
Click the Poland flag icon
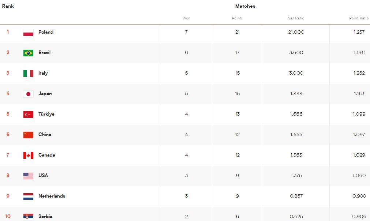pos(28,33)
